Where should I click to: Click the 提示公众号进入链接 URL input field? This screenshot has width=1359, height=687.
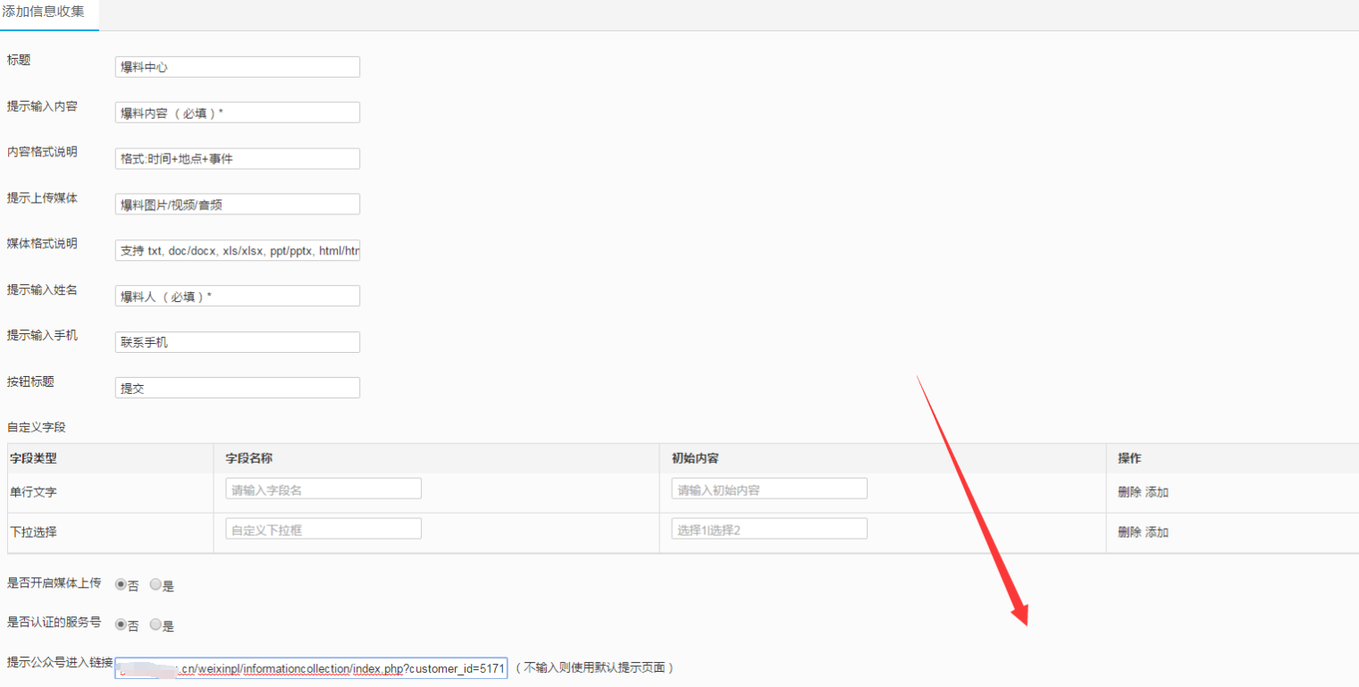311,668
